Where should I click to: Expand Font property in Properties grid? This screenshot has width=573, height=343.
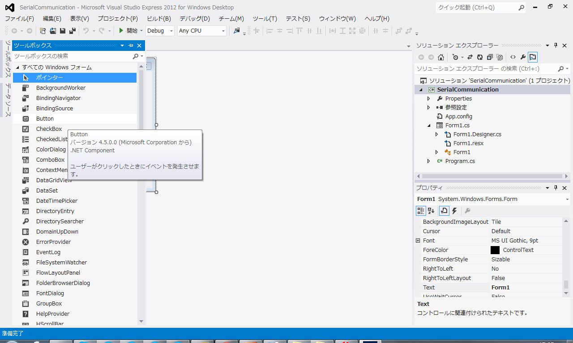pos(418,240)
